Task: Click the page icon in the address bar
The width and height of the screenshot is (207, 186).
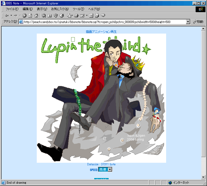Action: click(21, 22)
